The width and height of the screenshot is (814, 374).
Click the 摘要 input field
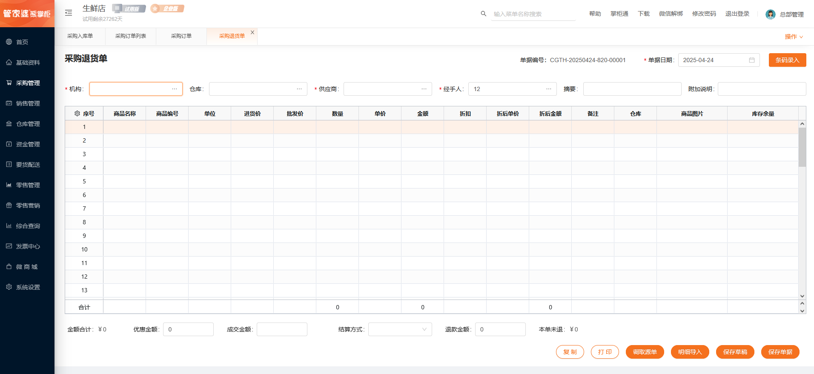coord(632,89)
